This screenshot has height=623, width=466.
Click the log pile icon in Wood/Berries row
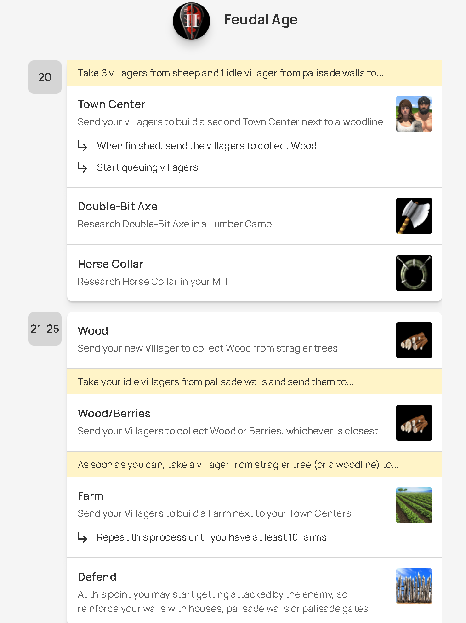[414, 423]
